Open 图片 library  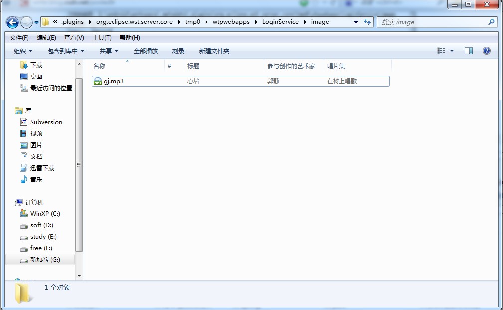(x=36, y=145)
